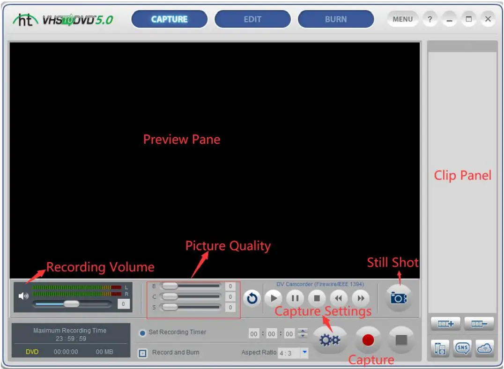Open help via the question mark button

pyautogui.click(x=430, y=19)
